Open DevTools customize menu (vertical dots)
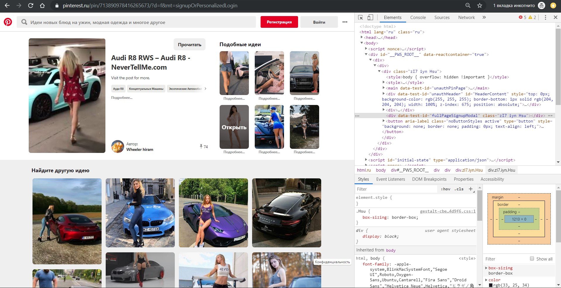561x288 pixels. 545,18
